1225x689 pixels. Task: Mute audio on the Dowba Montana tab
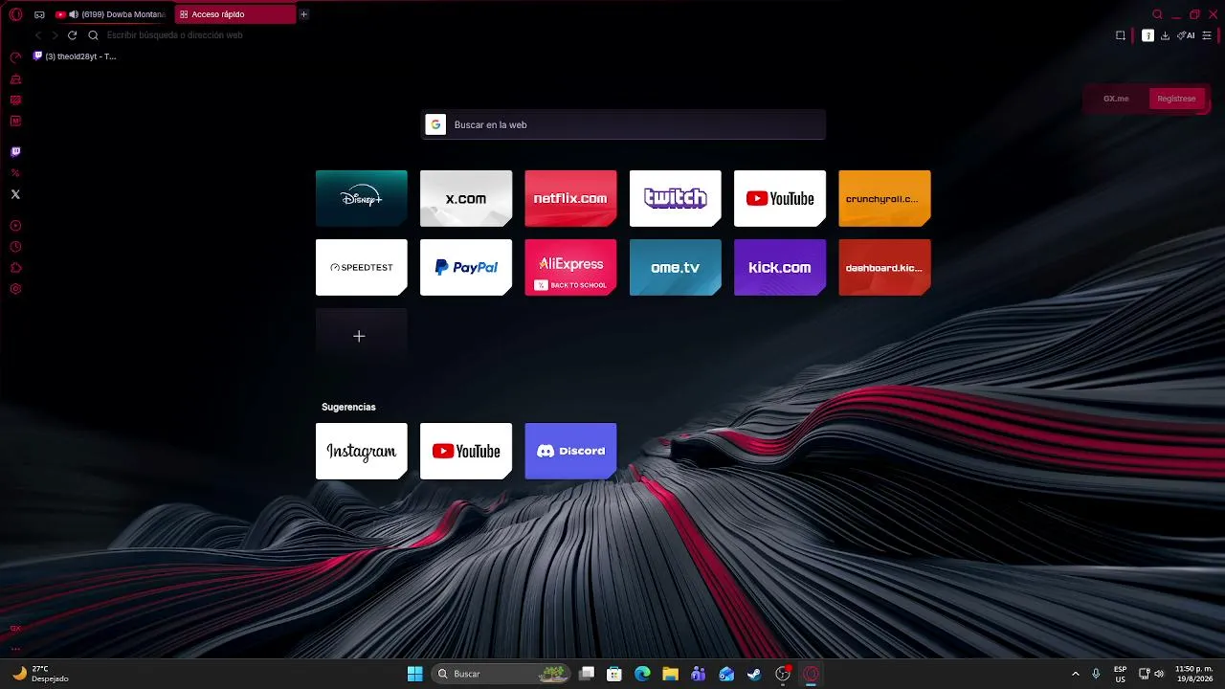tap(74, 14)
